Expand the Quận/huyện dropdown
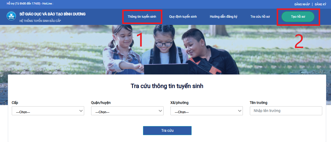Screen dimensions: 331x142 click(x=127, y=111)
